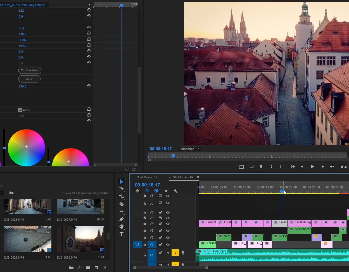Hide track V4 with its eye icon

pyautogui.click(x=168, y=224)
